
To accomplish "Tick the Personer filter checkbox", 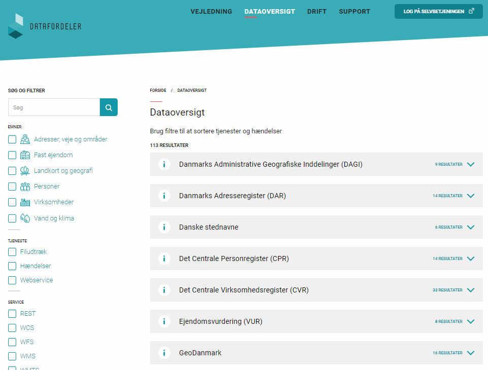I will 12,187.
